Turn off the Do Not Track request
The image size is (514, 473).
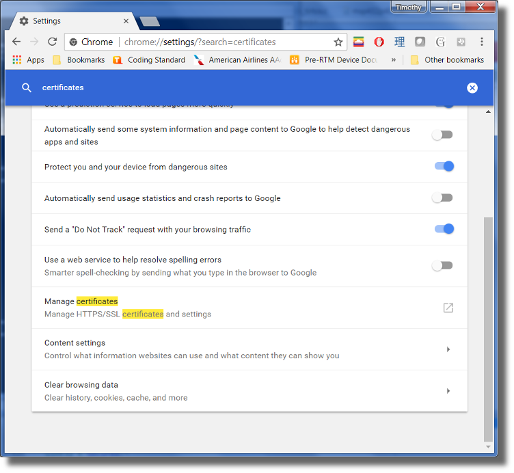point(444,229)
